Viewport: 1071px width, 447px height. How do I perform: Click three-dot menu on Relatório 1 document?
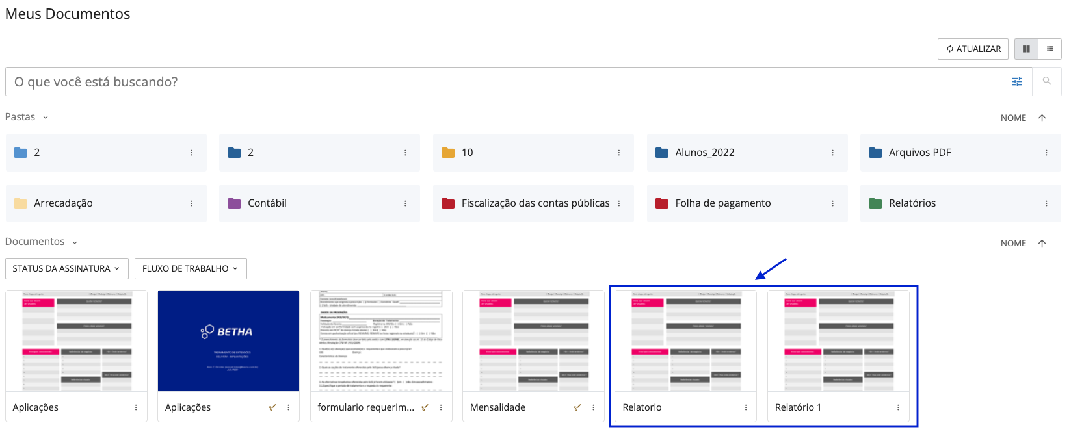click(x=898, y=407)
